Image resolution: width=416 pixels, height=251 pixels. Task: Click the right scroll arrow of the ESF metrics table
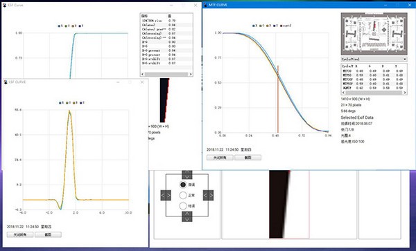(191, 75)
